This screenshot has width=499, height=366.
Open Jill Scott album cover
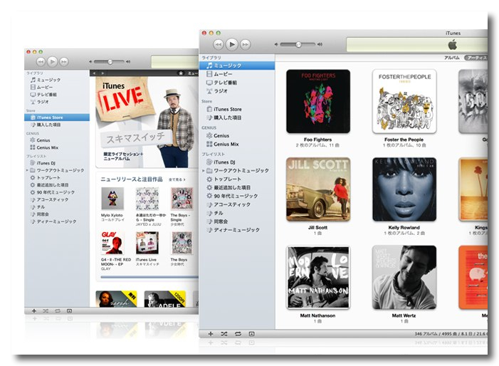[x=318, y=189]
